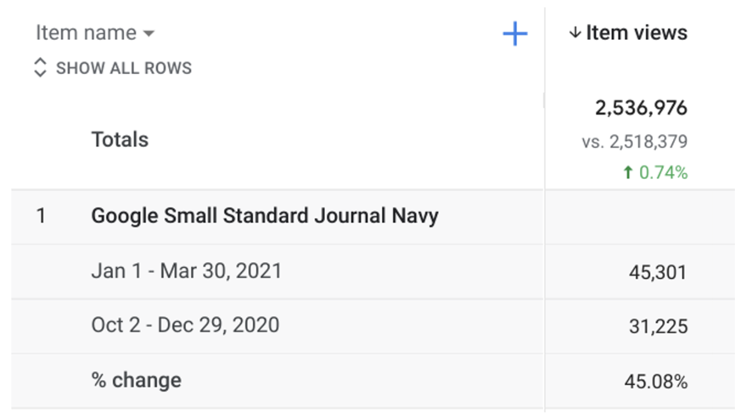The width and height of the screenshot is (738, 416).
Task: Open the Item name dimension dropdown
Action: tap(95, 33)
